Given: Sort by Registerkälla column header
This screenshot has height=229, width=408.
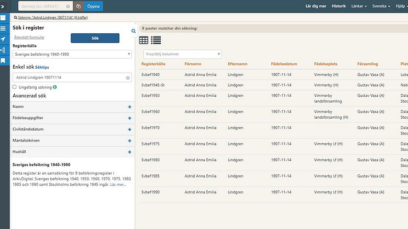Looking at the screenshot, I should pos(153,64).
